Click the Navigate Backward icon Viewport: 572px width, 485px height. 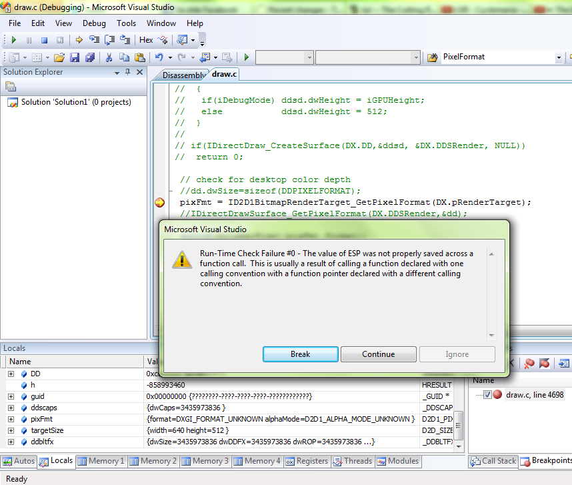(205, 57)
